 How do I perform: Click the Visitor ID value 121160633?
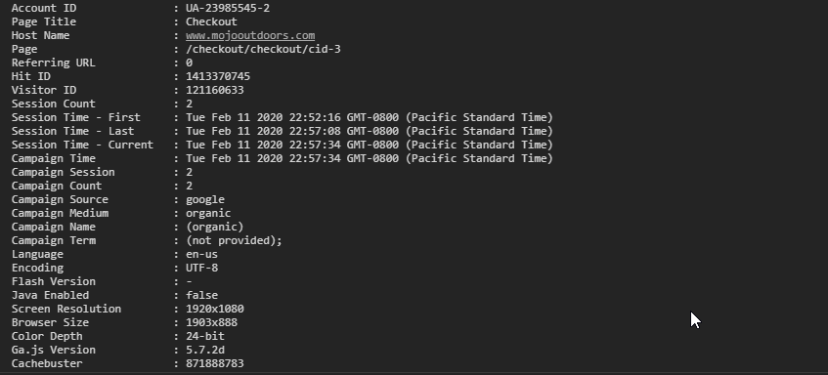click(215, 90)
